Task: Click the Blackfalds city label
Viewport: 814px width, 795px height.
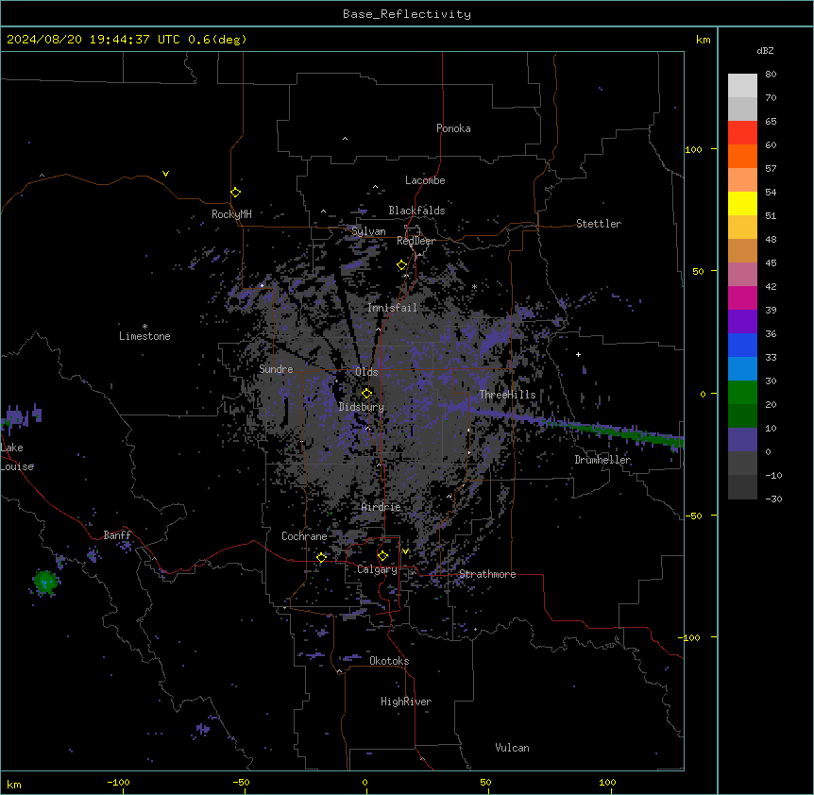Action: tap(416, 211)
